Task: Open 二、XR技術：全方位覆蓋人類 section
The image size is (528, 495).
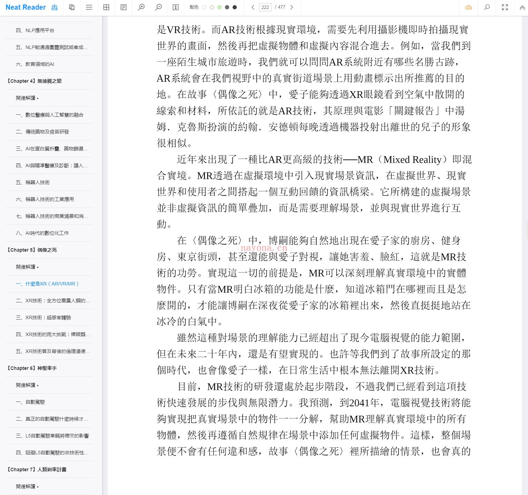Action: coord(53,301)
